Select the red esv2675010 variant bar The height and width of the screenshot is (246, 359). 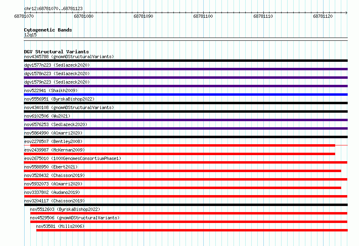(186, 162)
